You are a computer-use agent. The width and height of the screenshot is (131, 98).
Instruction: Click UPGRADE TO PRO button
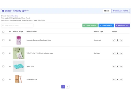121,11
